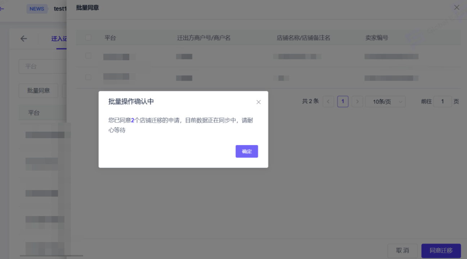Screen dimensions: 467x259
Task: Select page 1 in pagination
Action: (x=342, y=102)
